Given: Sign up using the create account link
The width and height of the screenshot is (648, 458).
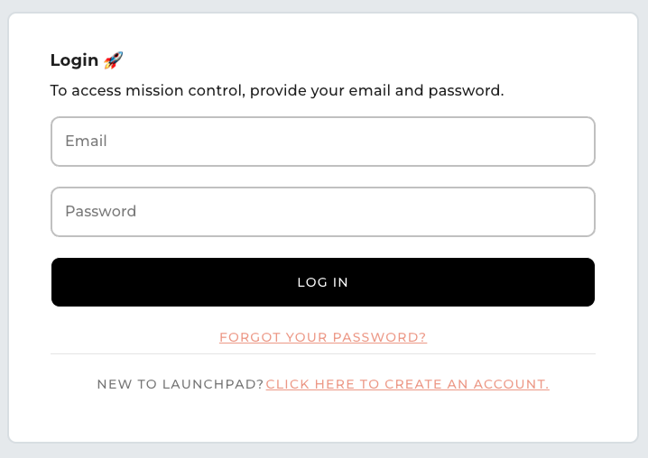Looking at the screenshot, I should 407,384.
